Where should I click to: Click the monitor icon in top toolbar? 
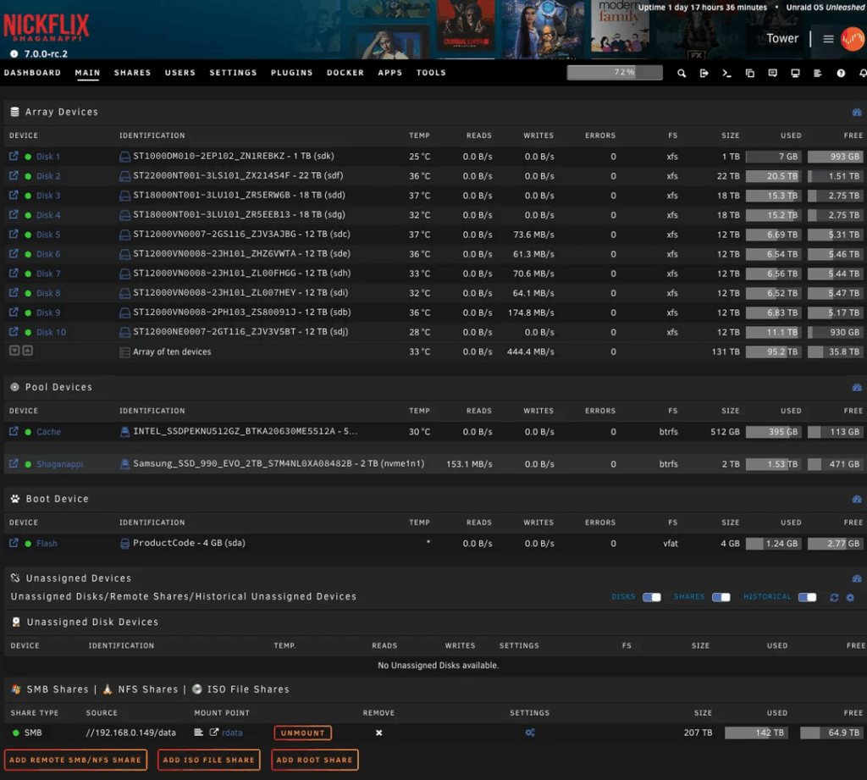[795, 73]
